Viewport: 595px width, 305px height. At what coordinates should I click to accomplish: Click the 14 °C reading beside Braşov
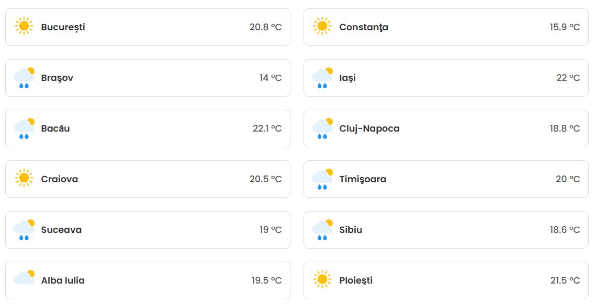270,78
